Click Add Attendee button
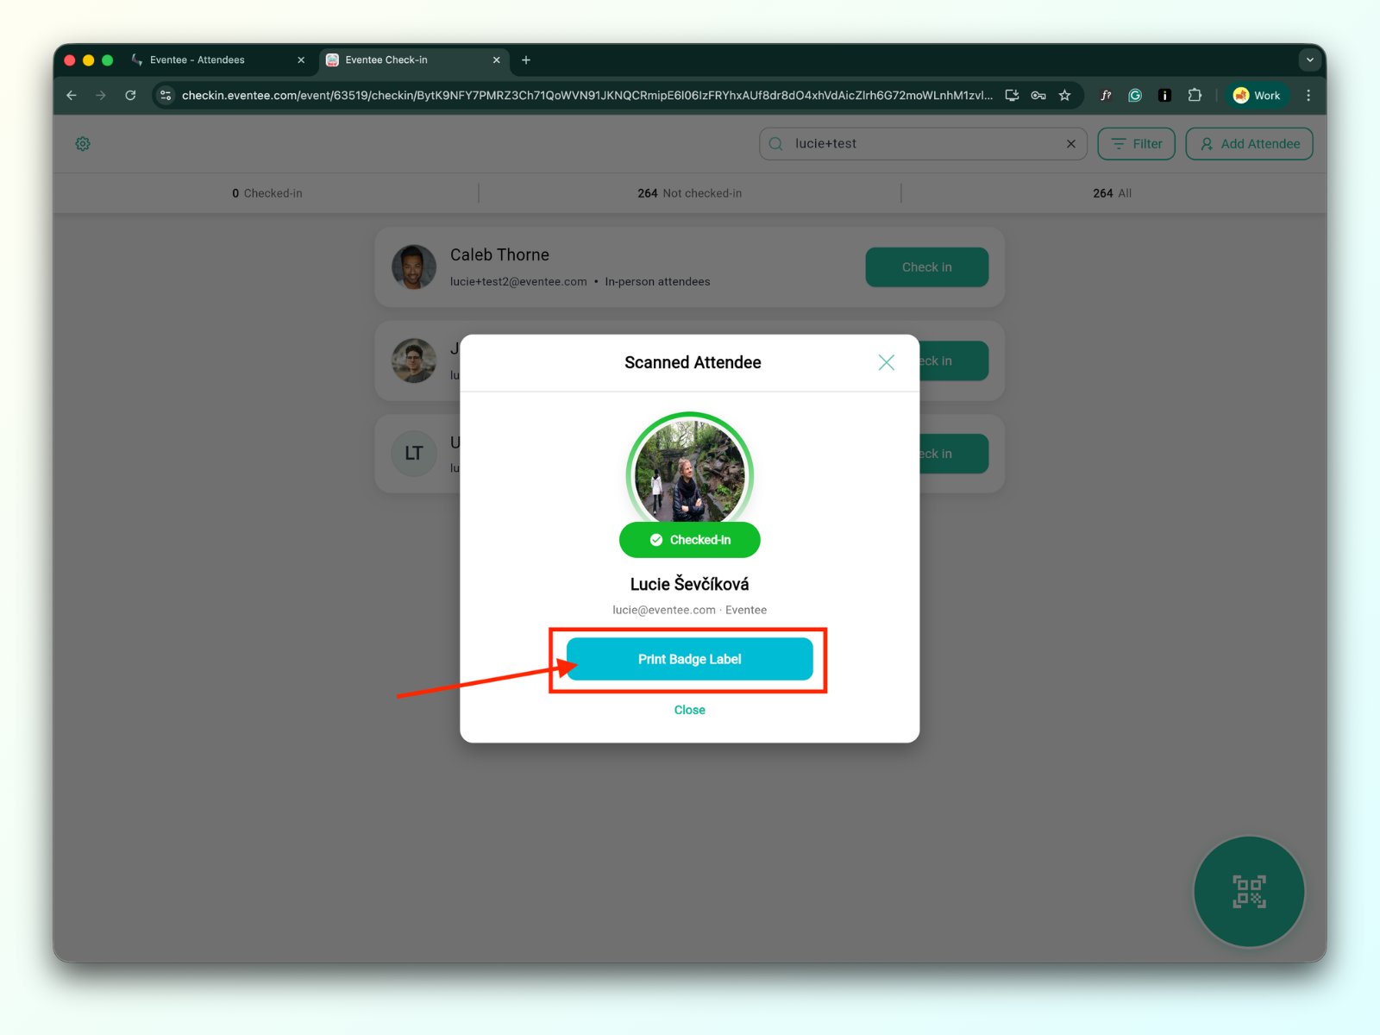The image size is (1380, 1035). point(1249,144)
